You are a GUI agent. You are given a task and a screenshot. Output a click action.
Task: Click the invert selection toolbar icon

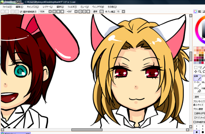coord(17,12)
